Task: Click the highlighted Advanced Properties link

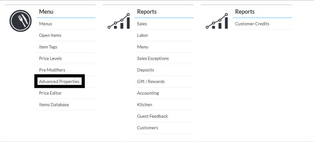Action: pos(59,82)
